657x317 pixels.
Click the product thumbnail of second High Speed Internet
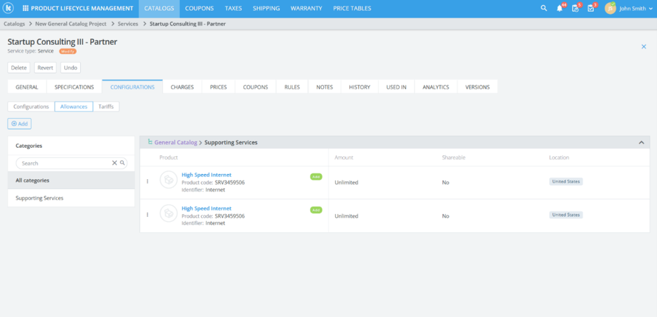pos(168,213)
